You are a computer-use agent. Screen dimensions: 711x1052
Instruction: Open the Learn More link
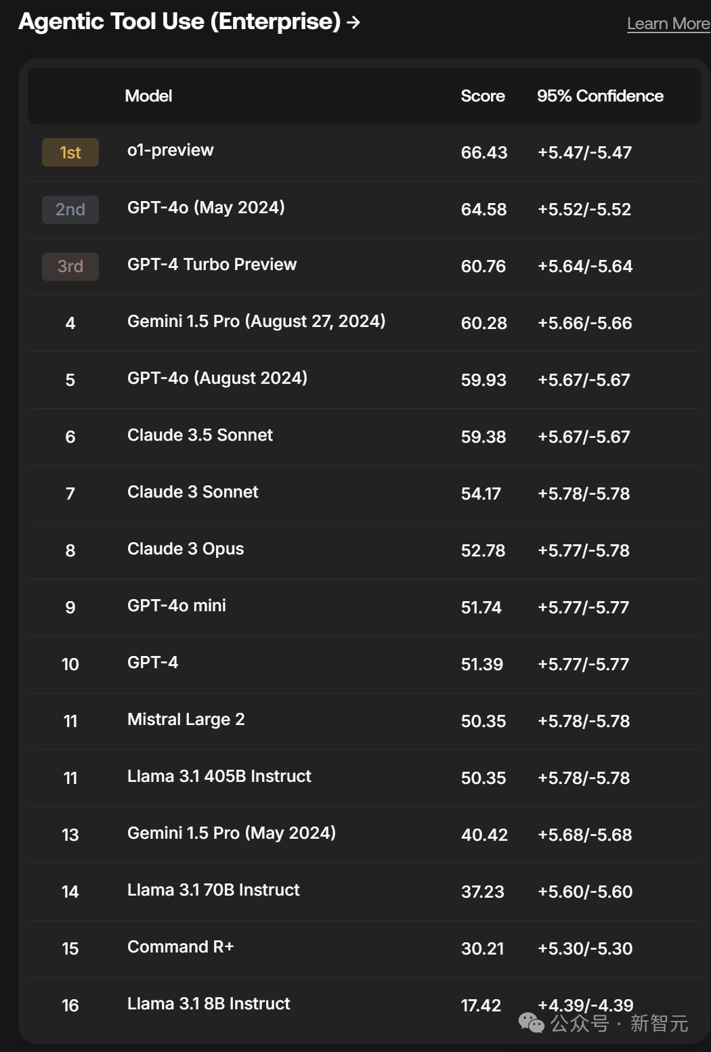(x=668, y=24)
